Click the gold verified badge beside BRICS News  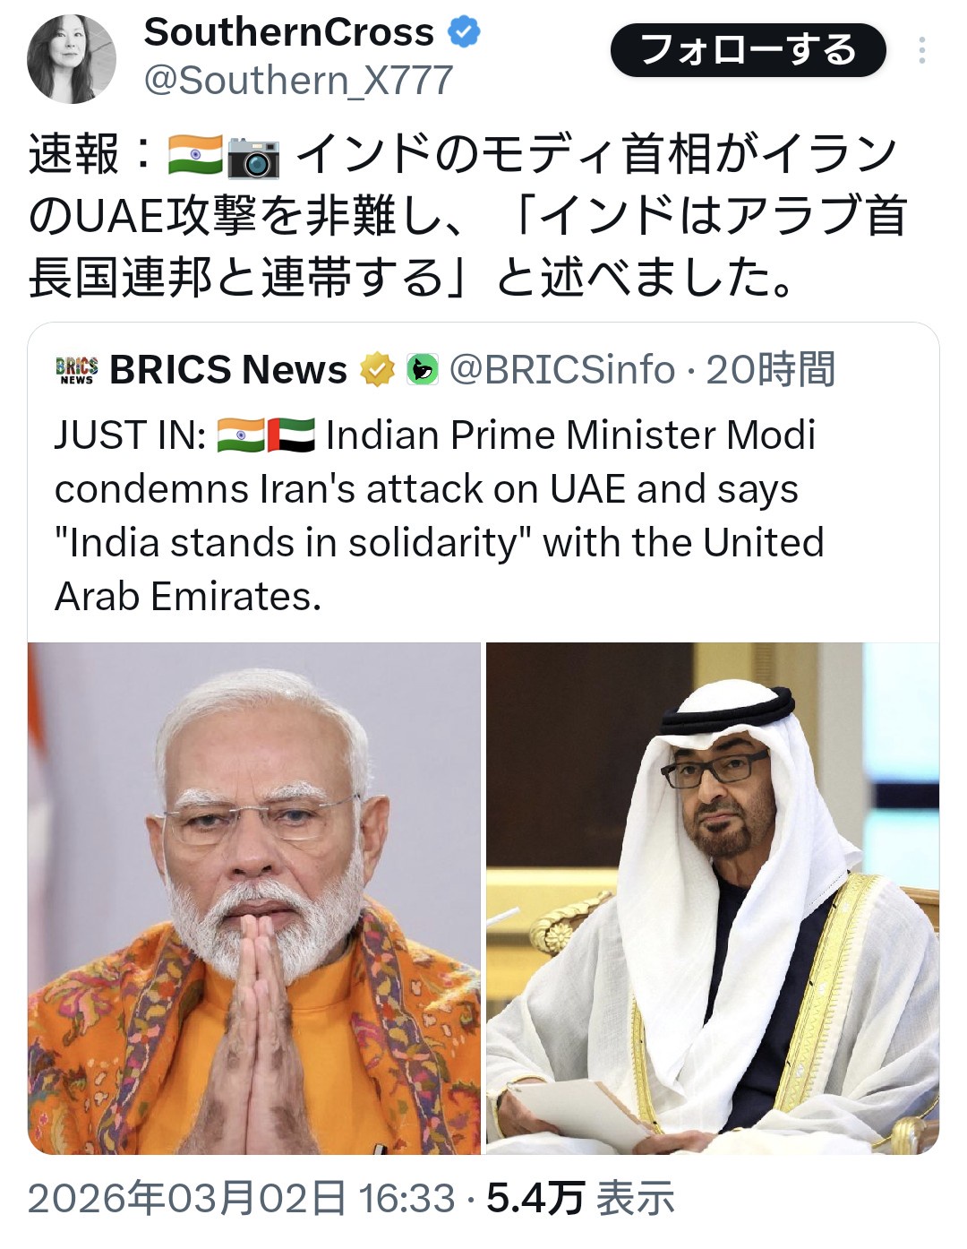coord(377,369)
